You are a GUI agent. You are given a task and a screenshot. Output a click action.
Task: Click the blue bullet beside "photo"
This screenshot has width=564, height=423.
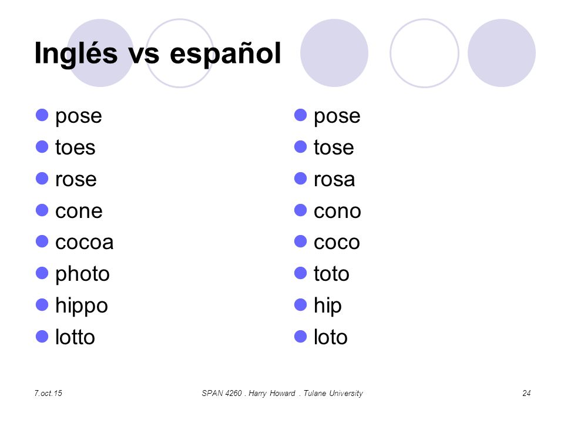42,273
